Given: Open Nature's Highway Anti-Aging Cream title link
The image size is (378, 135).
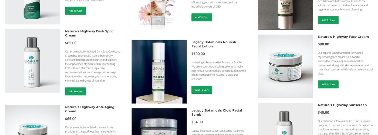Looking at the screenshot, I should coord(90,109).
